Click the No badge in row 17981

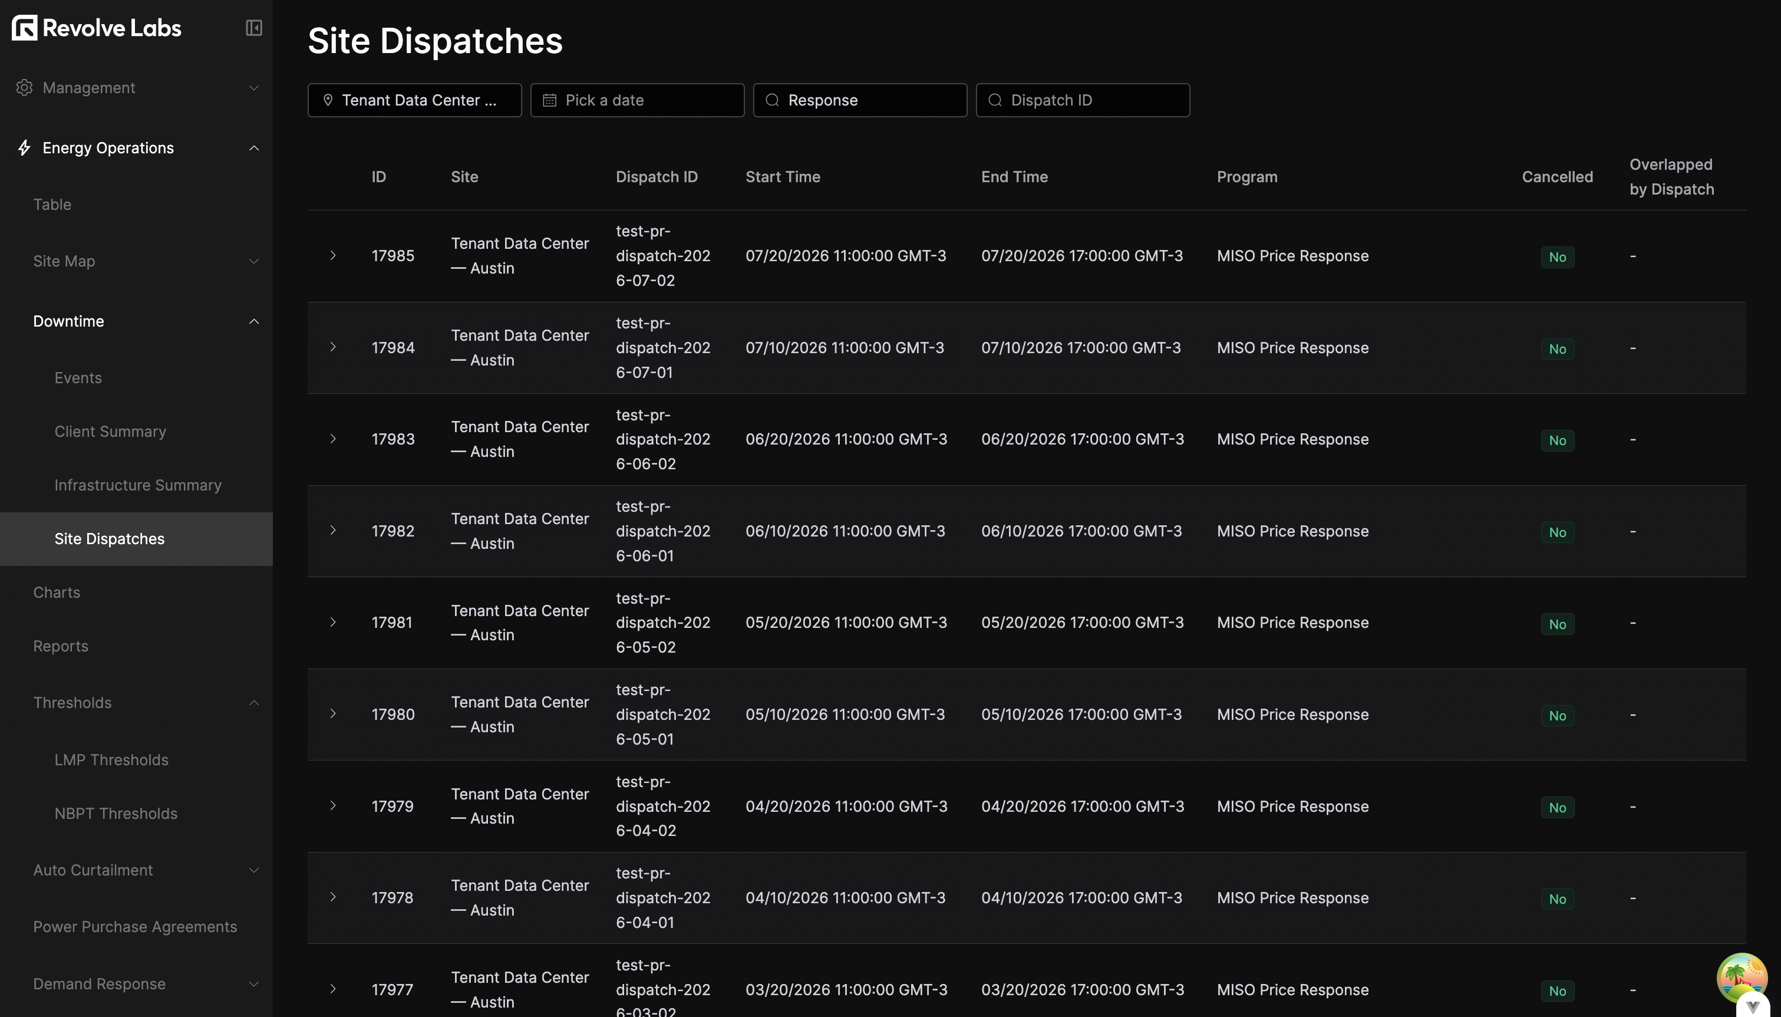click(x=1558, y=624)
